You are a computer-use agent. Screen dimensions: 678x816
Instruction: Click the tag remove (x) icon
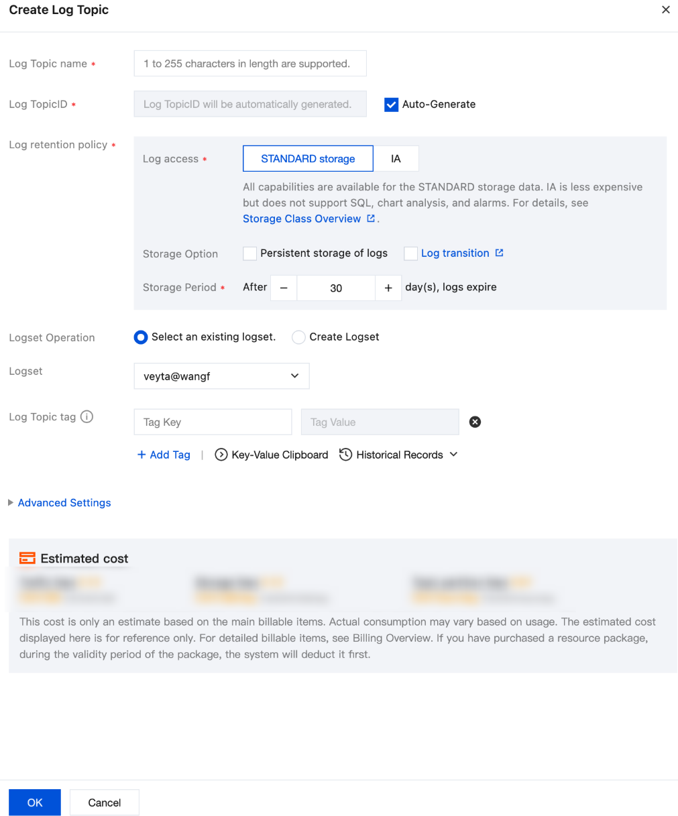coord(475,422)
